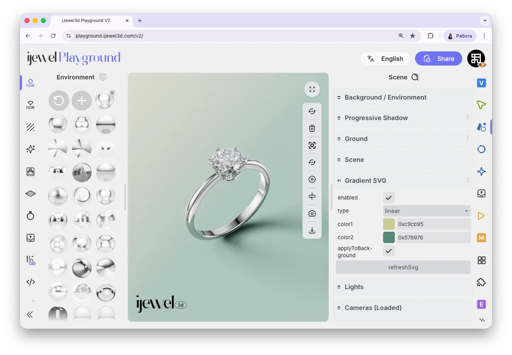Click the fit-to-view focus icon

312,145
